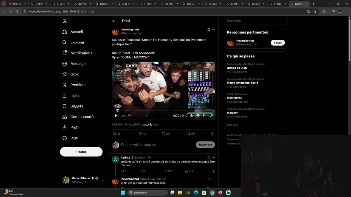Bookmark the post showing 501
This screenshot has height=197, width=351.
(x=188, y=134)
